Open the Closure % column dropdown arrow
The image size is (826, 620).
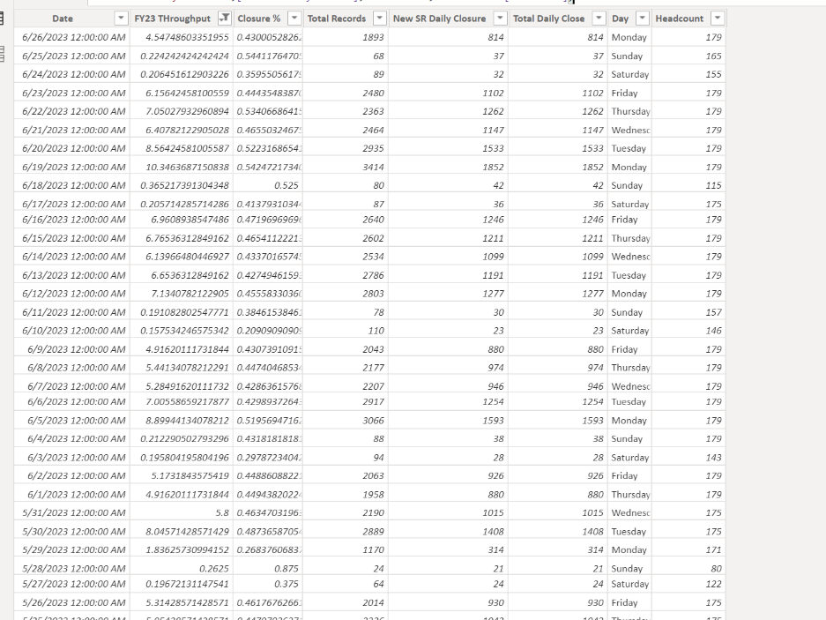coord(294,19)
